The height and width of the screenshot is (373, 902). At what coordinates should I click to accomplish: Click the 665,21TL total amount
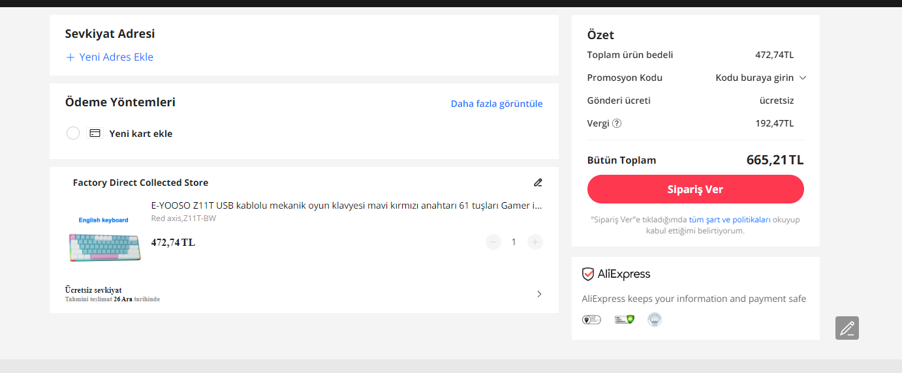pos(775,160)
